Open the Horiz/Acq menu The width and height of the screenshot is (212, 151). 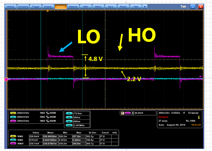(x=23, y=7)
